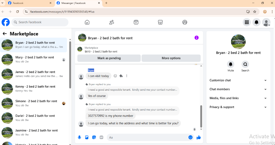The height and width of the screenshot is (145, 275).
Task: Open Bryan's conversation in the list
Action: (33, 45)
